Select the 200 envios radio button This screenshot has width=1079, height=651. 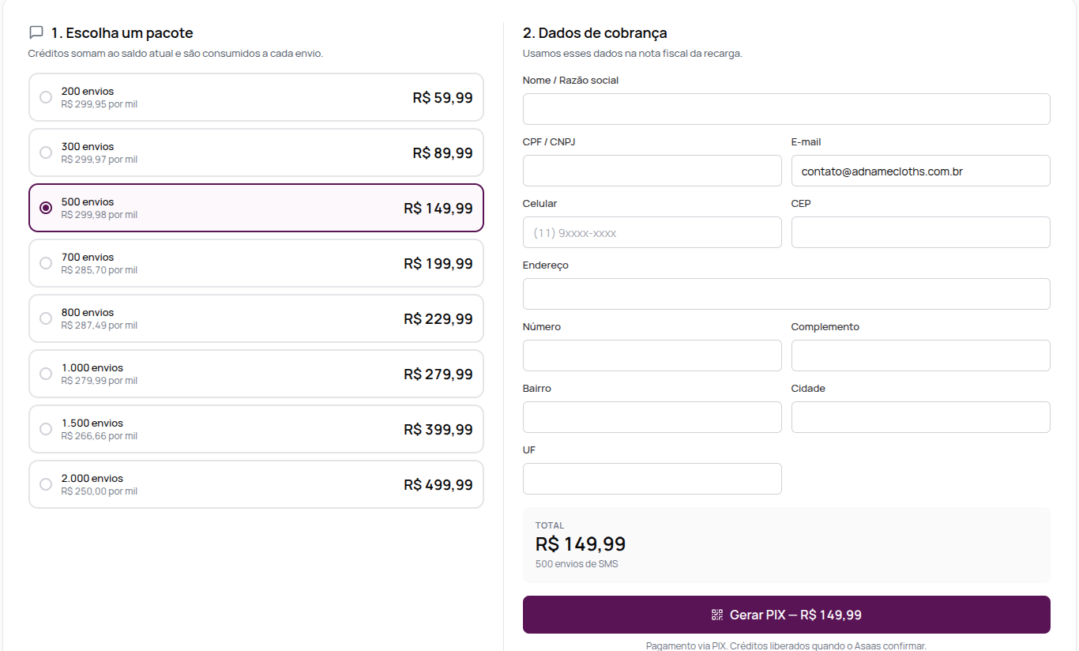pos(46,97)
